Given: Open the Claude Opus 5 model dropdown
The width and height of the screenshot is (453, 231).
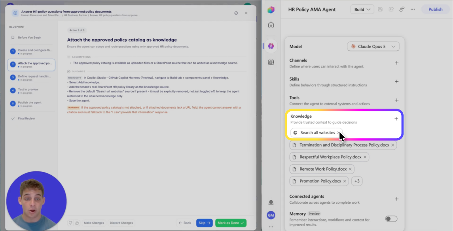Looking at the screenshot, I should (x=373, y=47).
